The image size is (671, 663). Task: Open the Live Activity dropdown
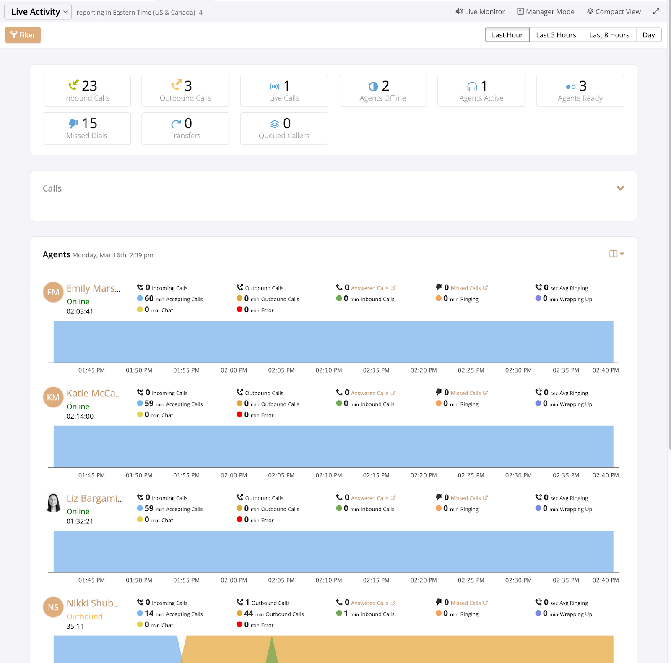point(38,12)
